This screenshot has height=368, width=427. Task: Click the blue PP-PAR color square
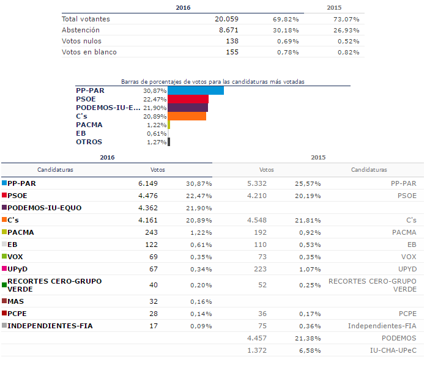click(x=4, y=183)
